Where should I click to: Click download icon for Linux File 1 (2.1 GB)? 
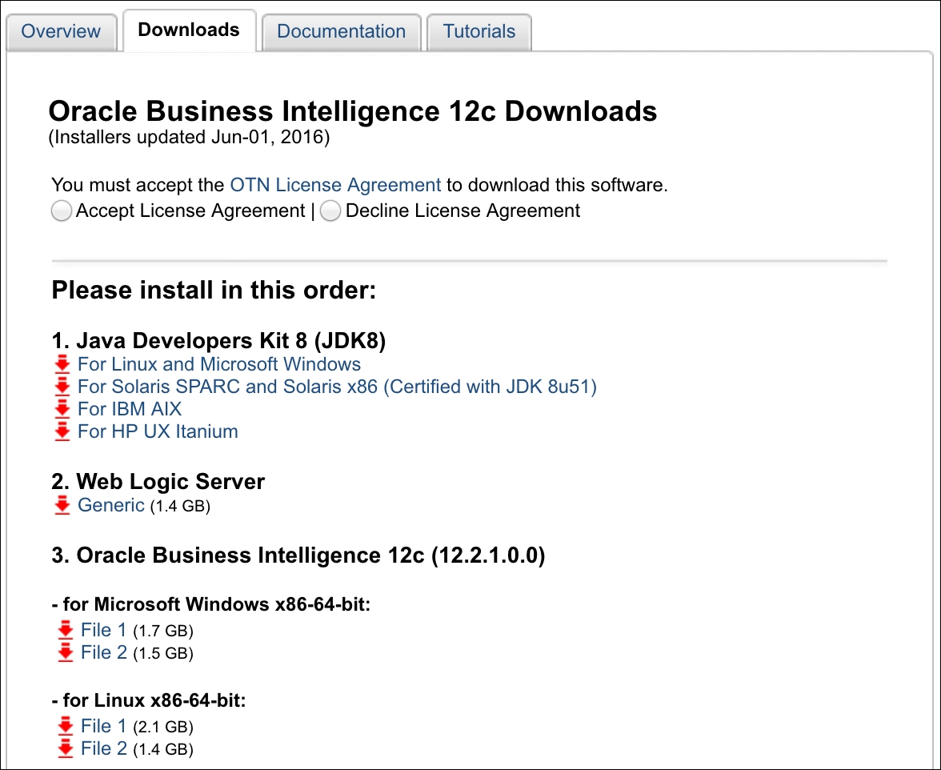[66, 726]
